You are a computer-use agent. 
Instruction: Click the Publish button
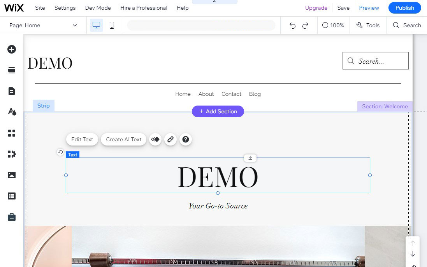[404, 8]
